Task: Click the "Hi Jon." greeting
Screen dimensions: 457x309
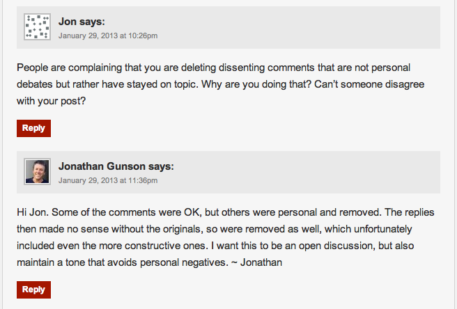Action: [34, 212]
